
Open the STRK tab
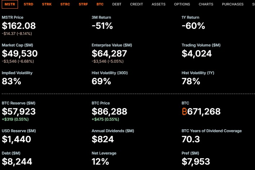pyautogui.click(x=47, y=4)
